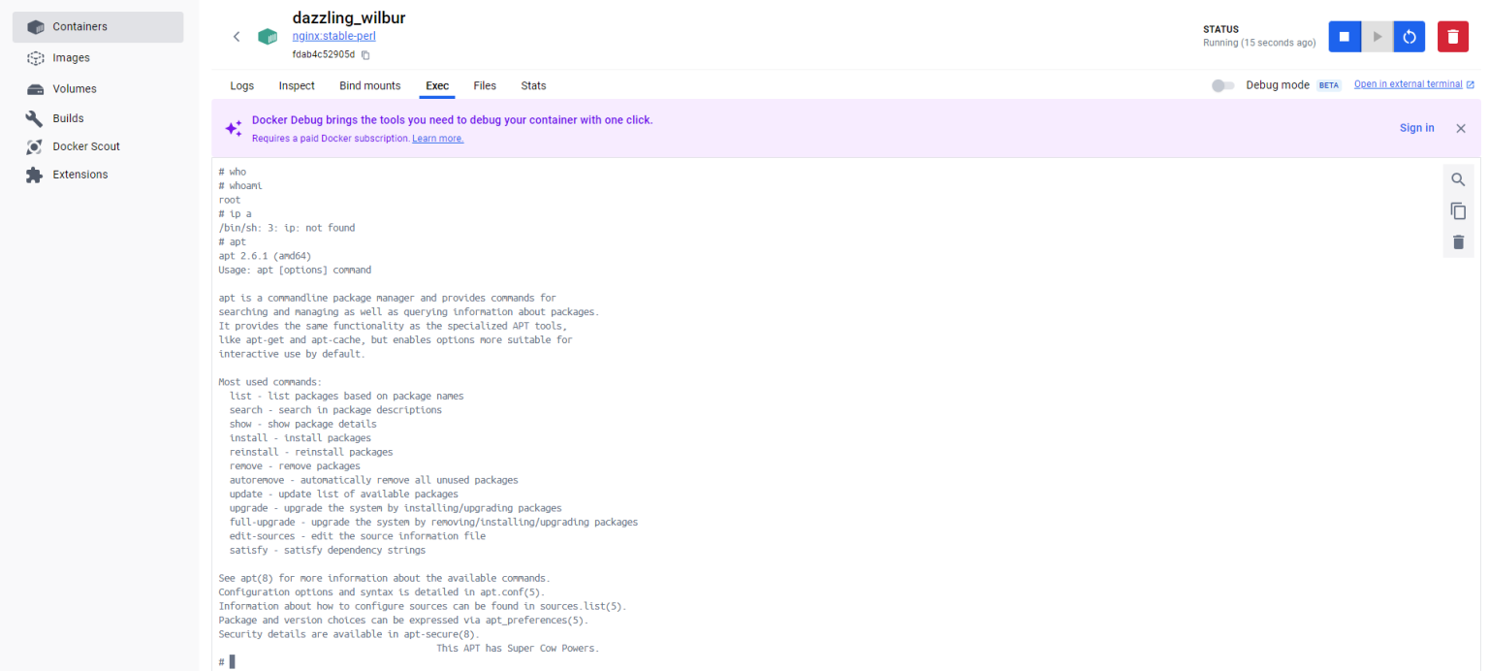Clear the terminal using the trash icon

1458,241
